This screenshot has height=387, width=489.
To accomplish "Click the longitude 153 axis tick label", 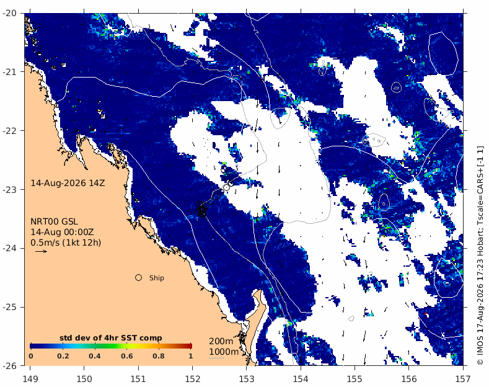I will point(247,379).
